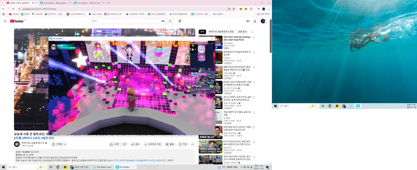Viewport: 417px width, 170px height.
Task: Expand description with 더보기
Action: [170, 160]
